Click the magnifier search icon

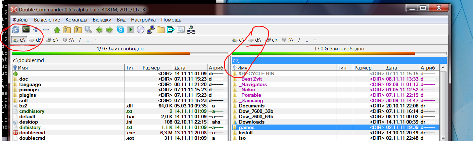tap(88, 30)
